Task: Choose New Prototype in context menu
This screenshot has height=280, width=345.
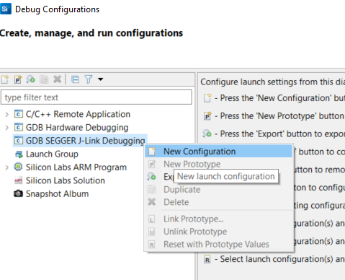Action: tap(219, 164)
